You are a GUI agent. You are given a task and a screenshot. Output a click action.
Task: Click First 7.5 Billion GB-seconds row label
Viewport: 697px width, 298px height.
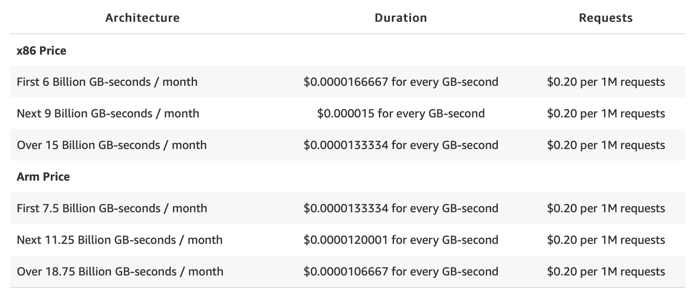point(112,208)
